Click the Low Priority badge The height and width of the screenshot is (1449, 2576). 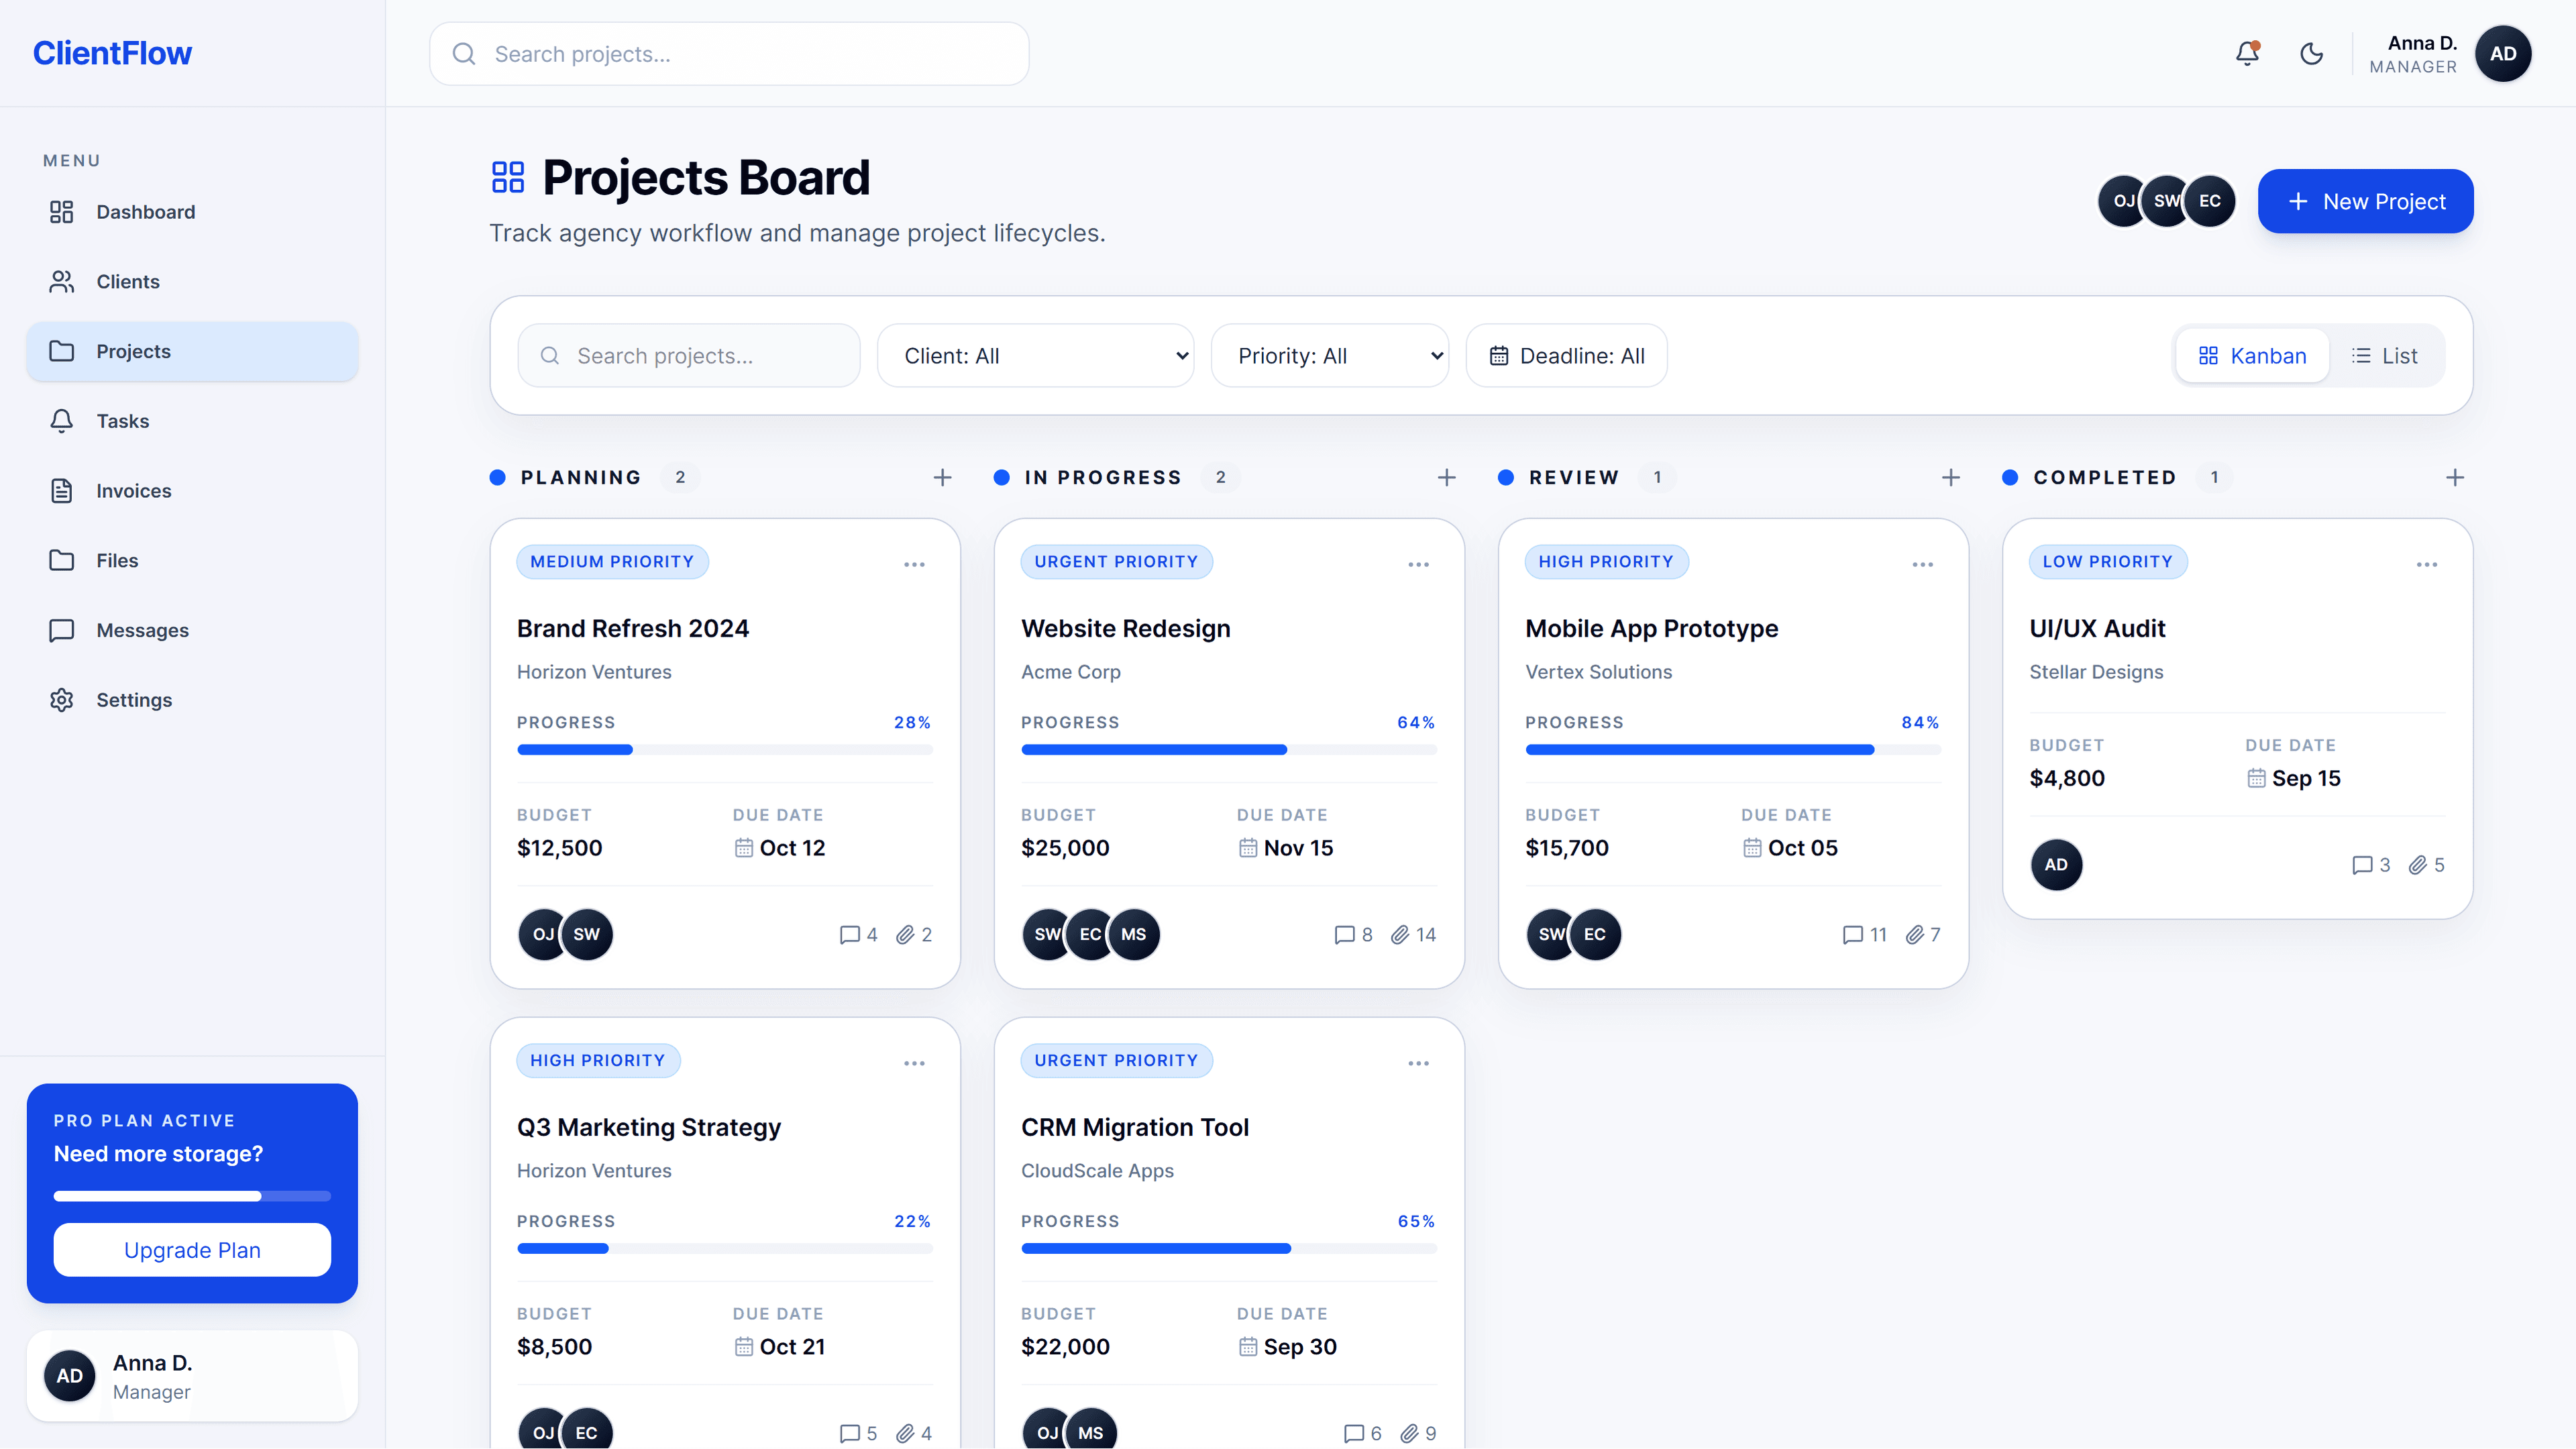tap(2108, 562)
